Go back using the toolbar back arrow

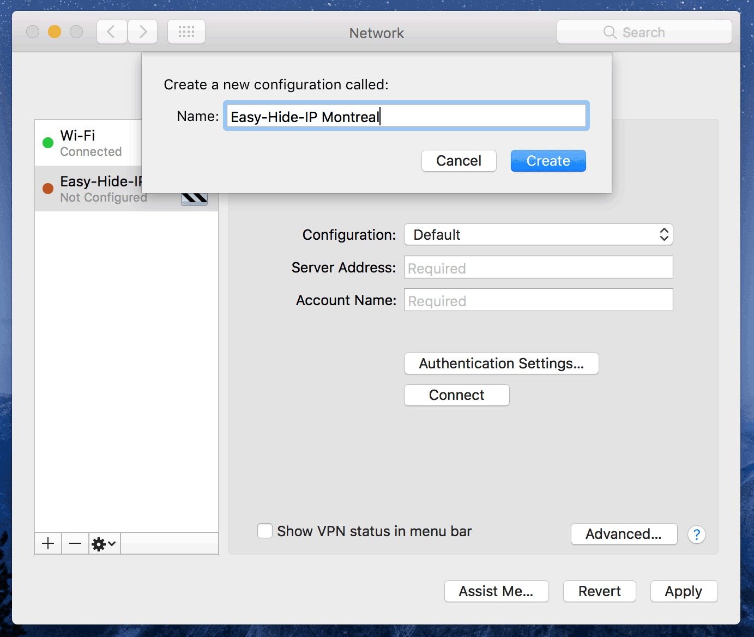click(112, 32)
